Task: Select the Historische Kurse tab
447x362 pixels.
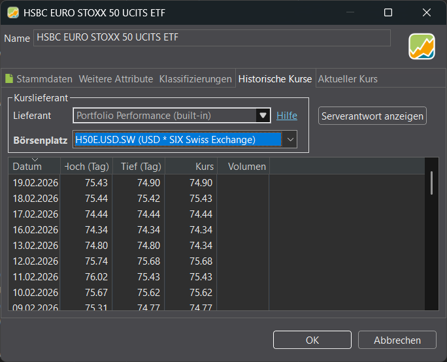Action: pyautogui.click(x=274, y=79)
